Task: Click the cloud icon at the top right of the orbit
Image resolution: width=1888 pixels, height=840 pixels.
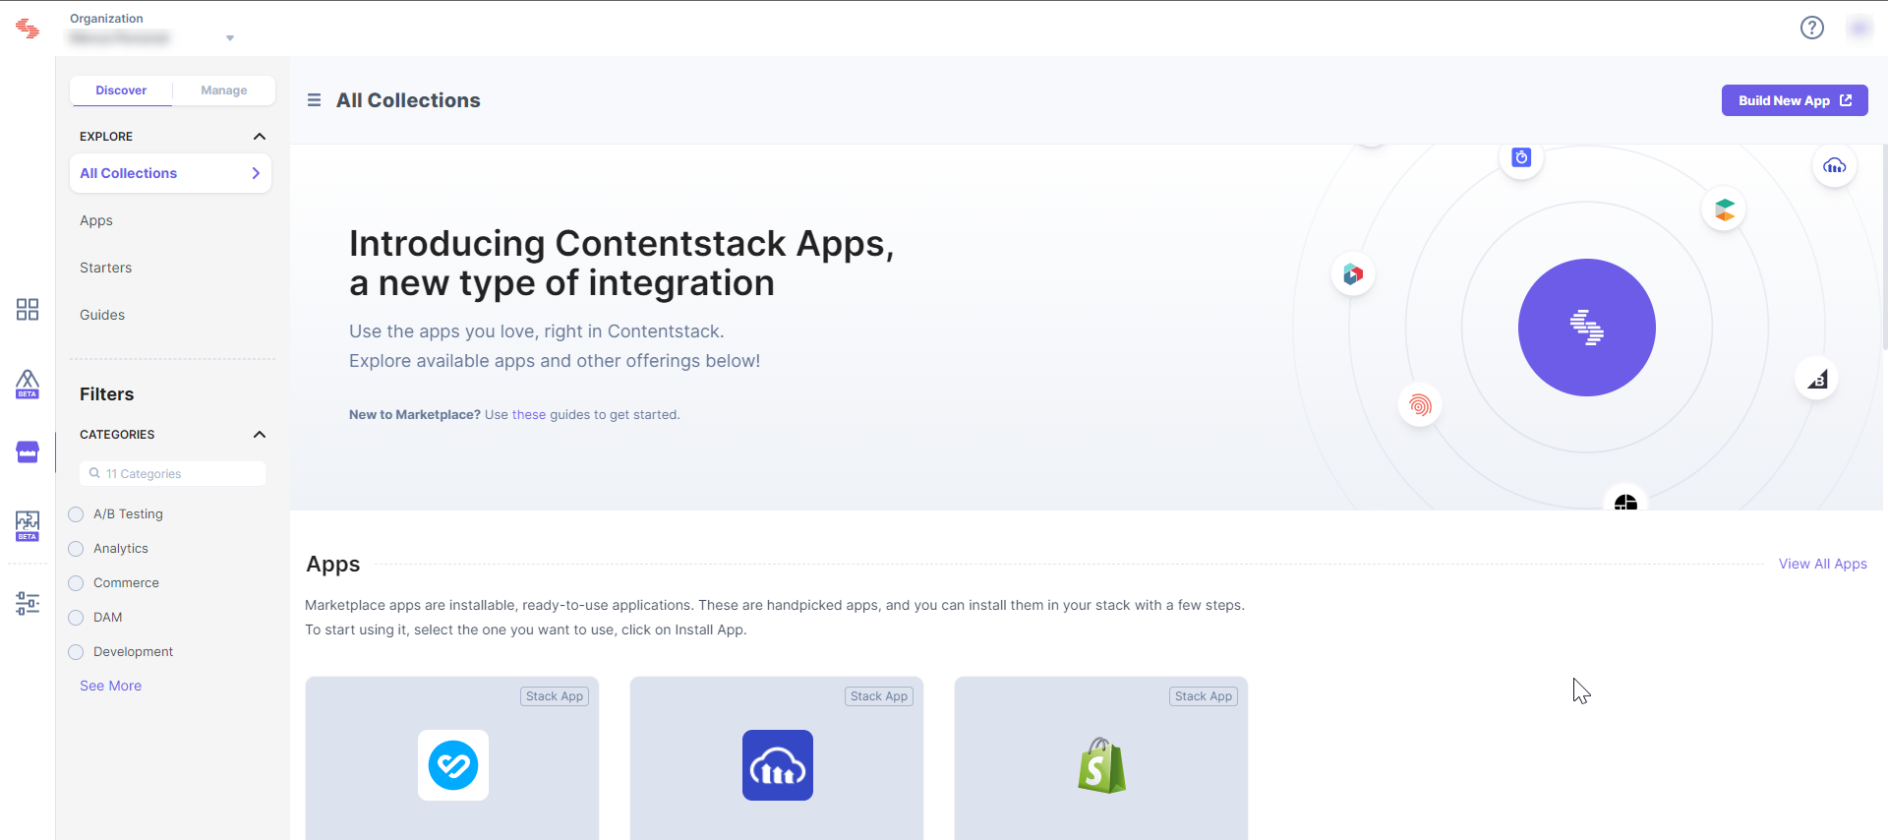Action: (1835, 165)
